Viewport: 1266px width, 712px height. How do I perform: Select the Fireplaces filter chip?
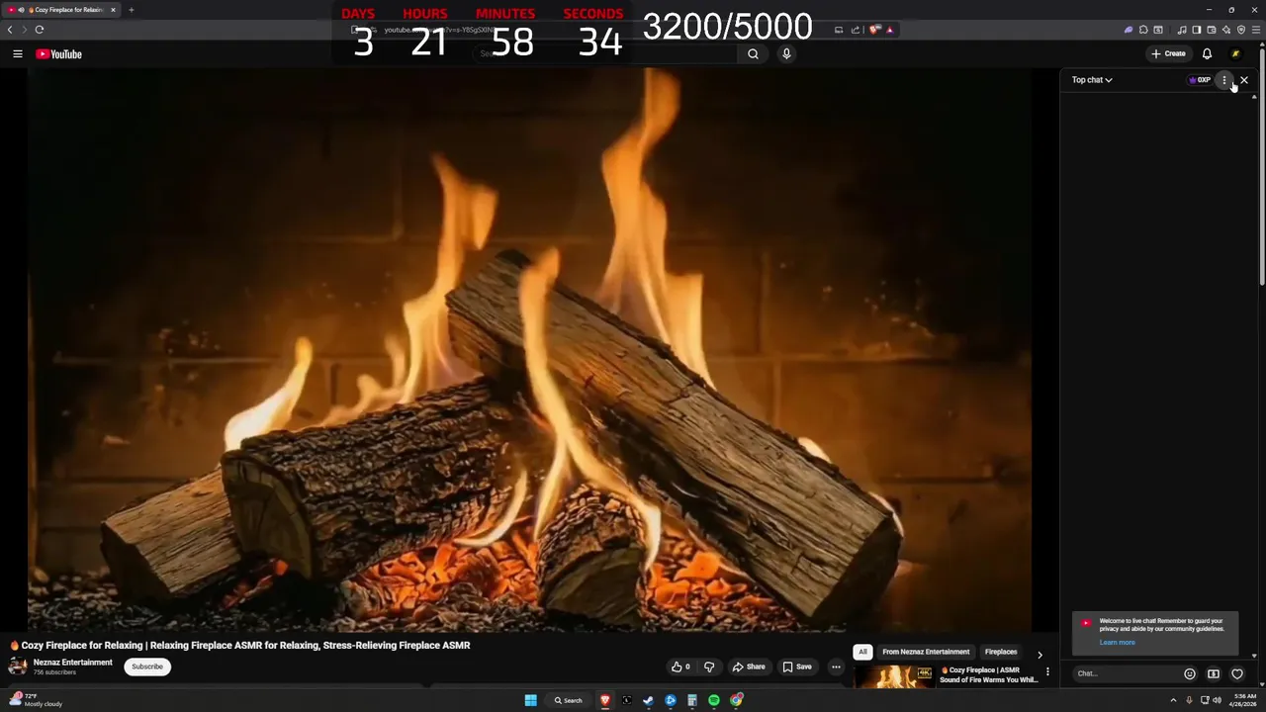click(x=1001, y=653)
